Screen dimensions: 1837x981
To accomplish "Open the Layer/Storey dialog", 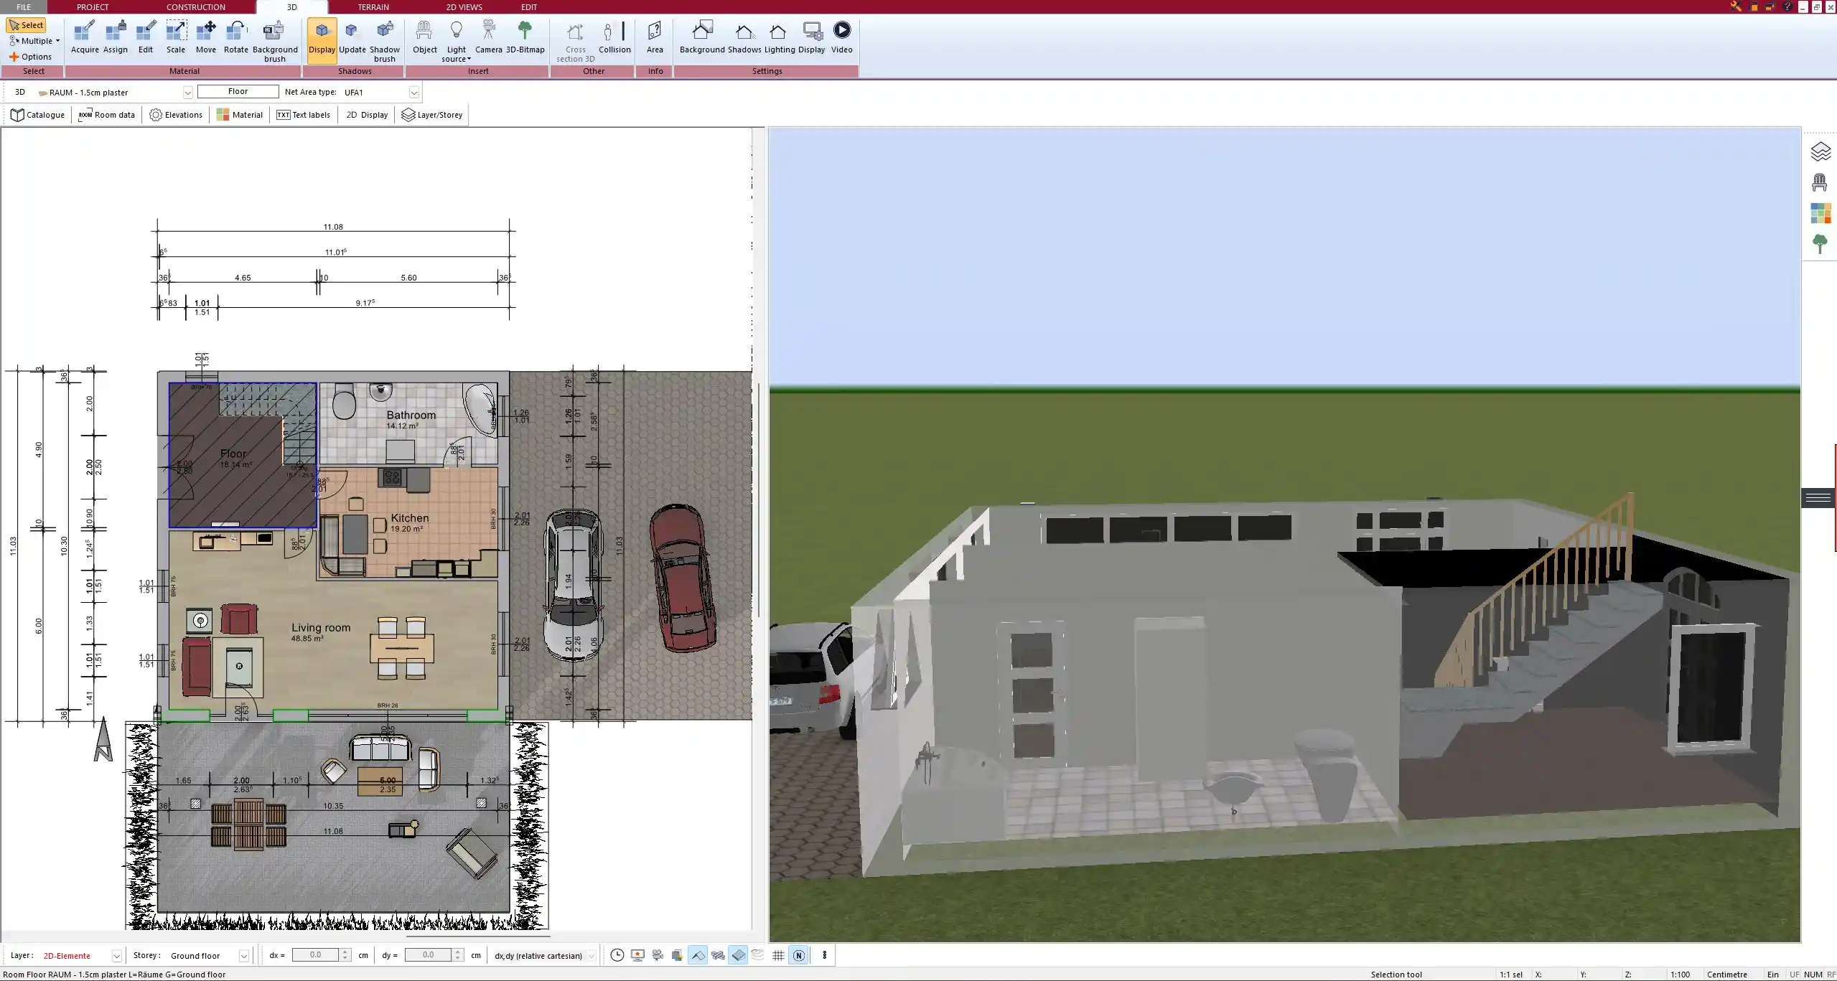I will tap(431, 114).
